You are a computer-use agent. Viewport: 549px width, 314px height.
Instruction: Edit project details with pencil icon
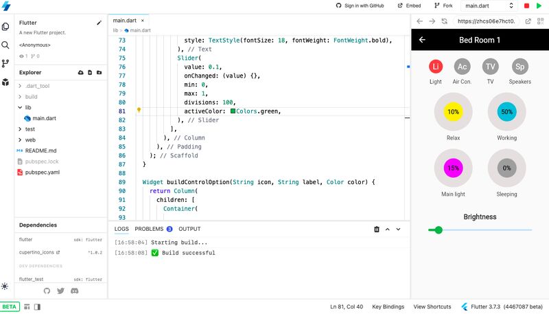coord(99,23)
